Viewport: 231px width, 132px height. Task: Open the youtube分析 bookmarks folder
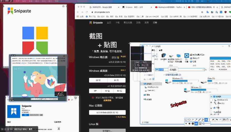click(152, 16)
